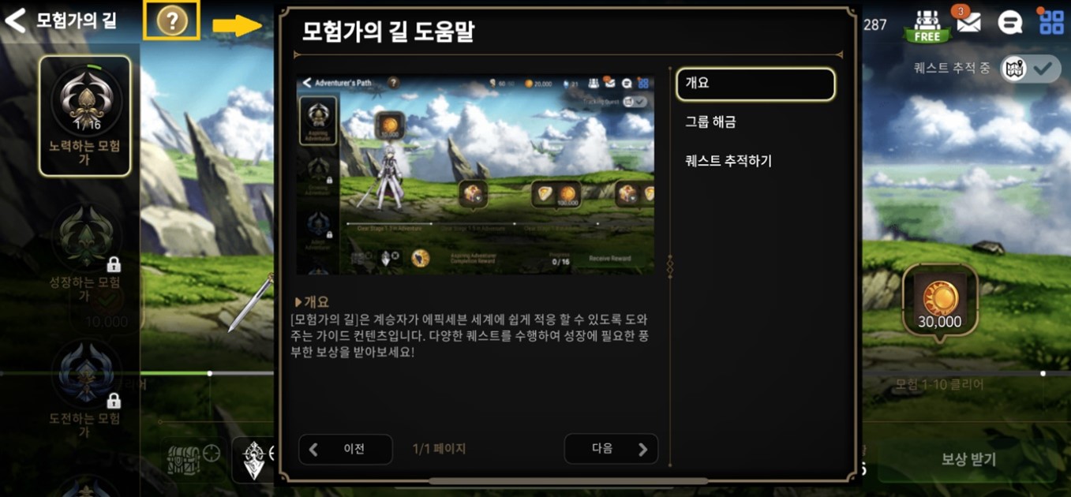Click the help panel divider scroll handle

pyautogui.click(x=669, y=266)
